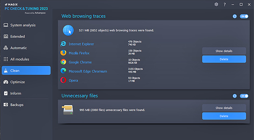Delete the unnecessary files

(224, 116)
